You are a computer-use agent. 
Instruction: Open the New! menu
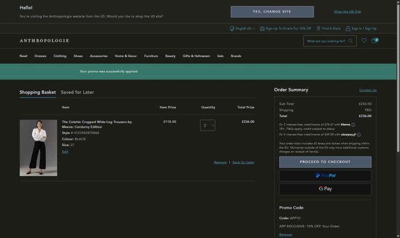(23, 56)
